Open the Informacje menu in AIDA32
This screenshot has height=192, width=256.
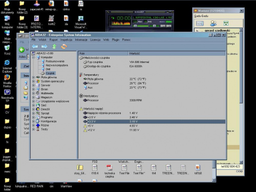81,40
